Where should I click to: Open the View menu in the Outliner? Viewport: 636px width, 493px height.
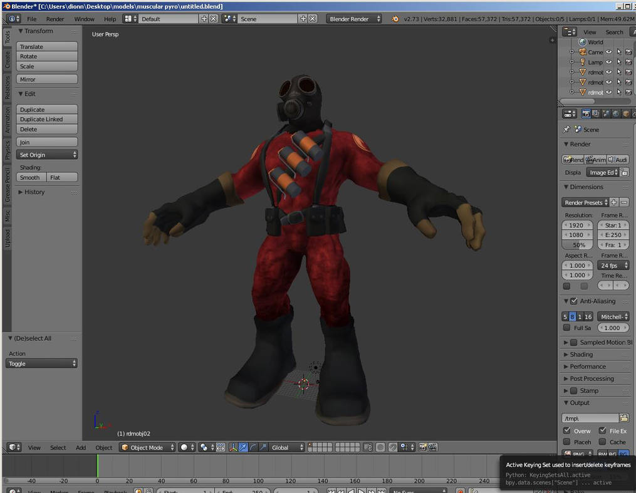(589, 31)
